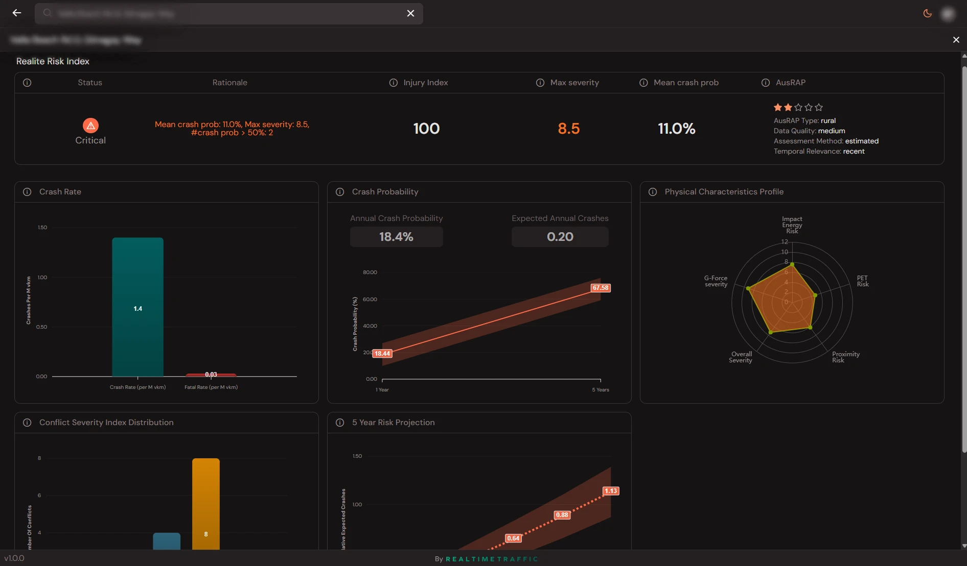This screenshot has width=967, height=566.
Task: Click info icon next to Status
Action: (27, 83)
